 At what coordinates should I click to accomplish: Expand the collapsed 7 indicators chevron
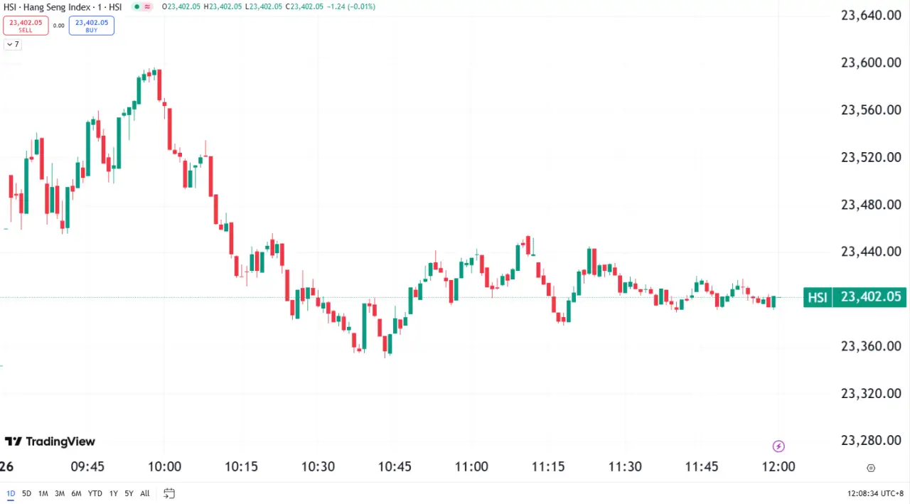point(12,44)
